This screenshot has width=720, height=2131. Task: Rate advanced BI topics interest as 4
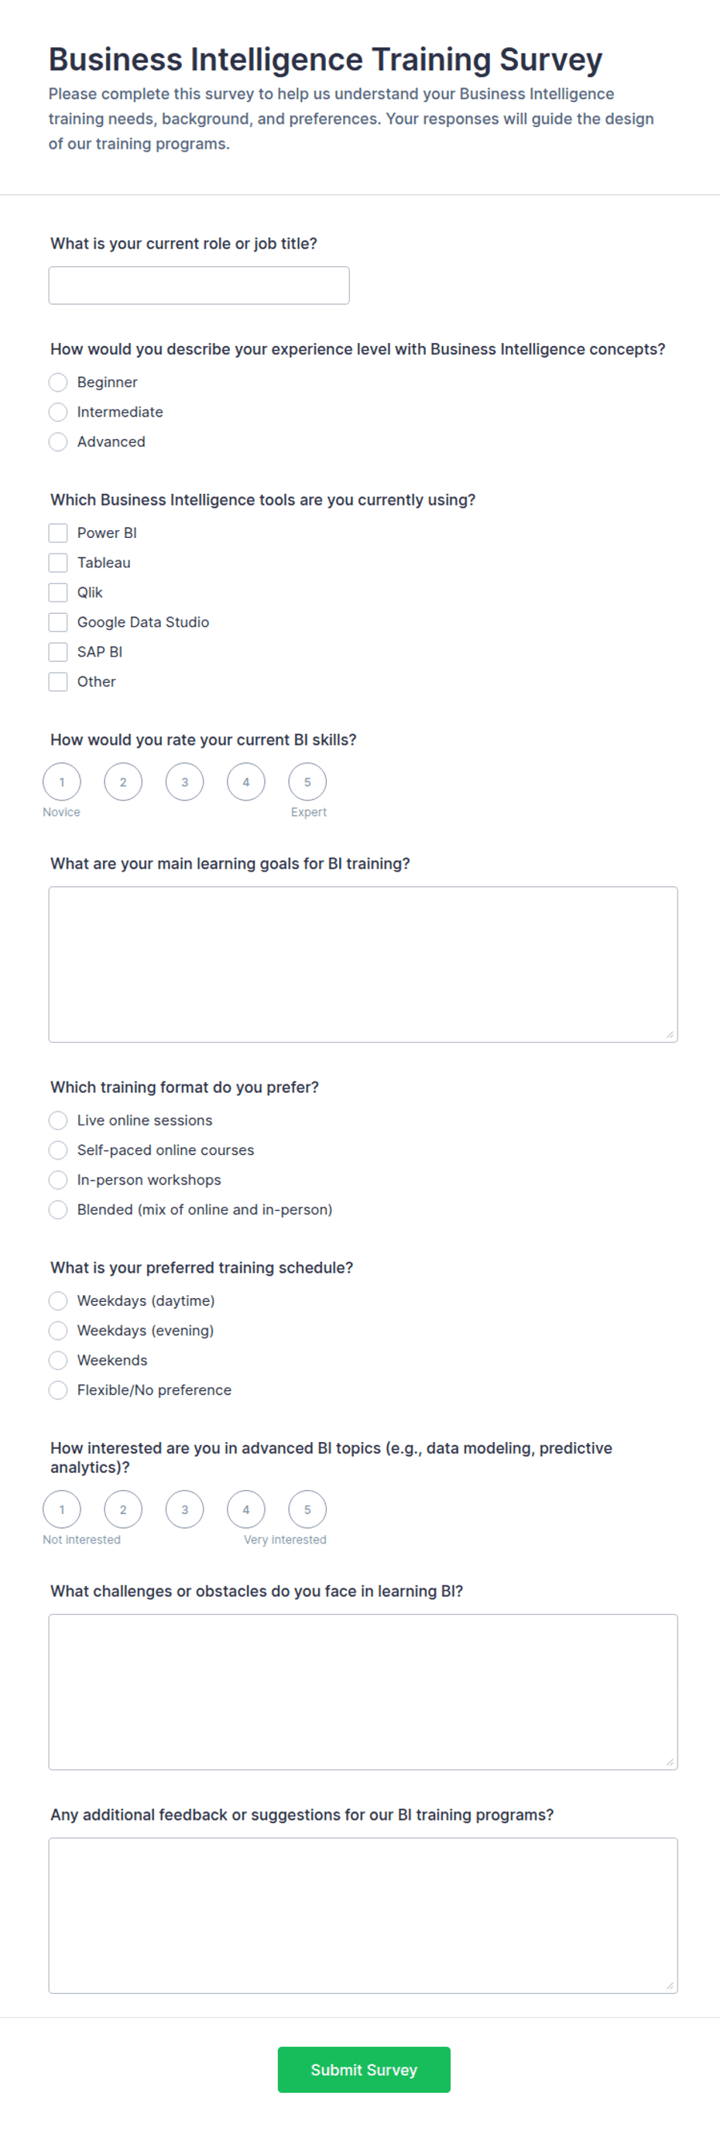pyautogui.click(x=245, y=1509)
